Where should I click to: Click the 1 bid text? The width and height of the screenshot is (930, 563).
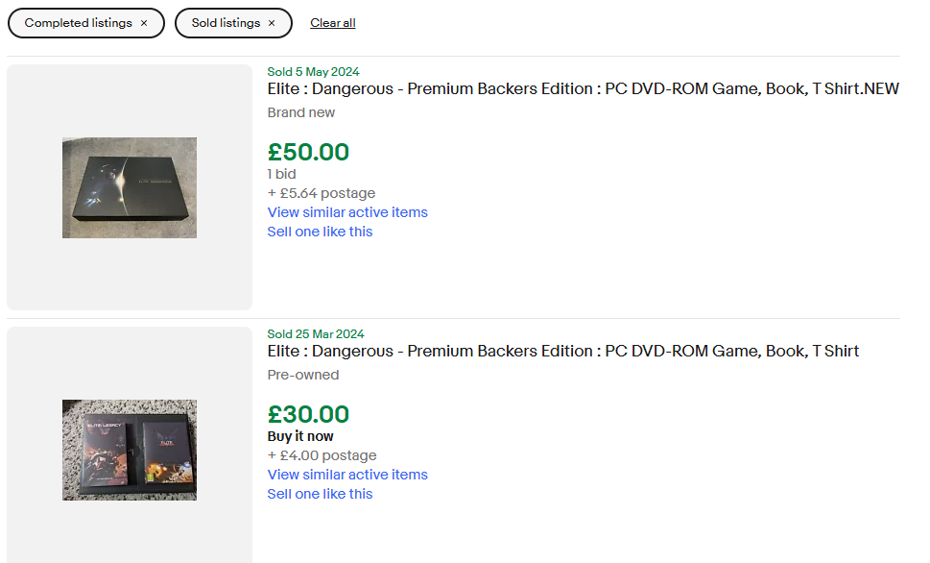[x=282, y=174]
